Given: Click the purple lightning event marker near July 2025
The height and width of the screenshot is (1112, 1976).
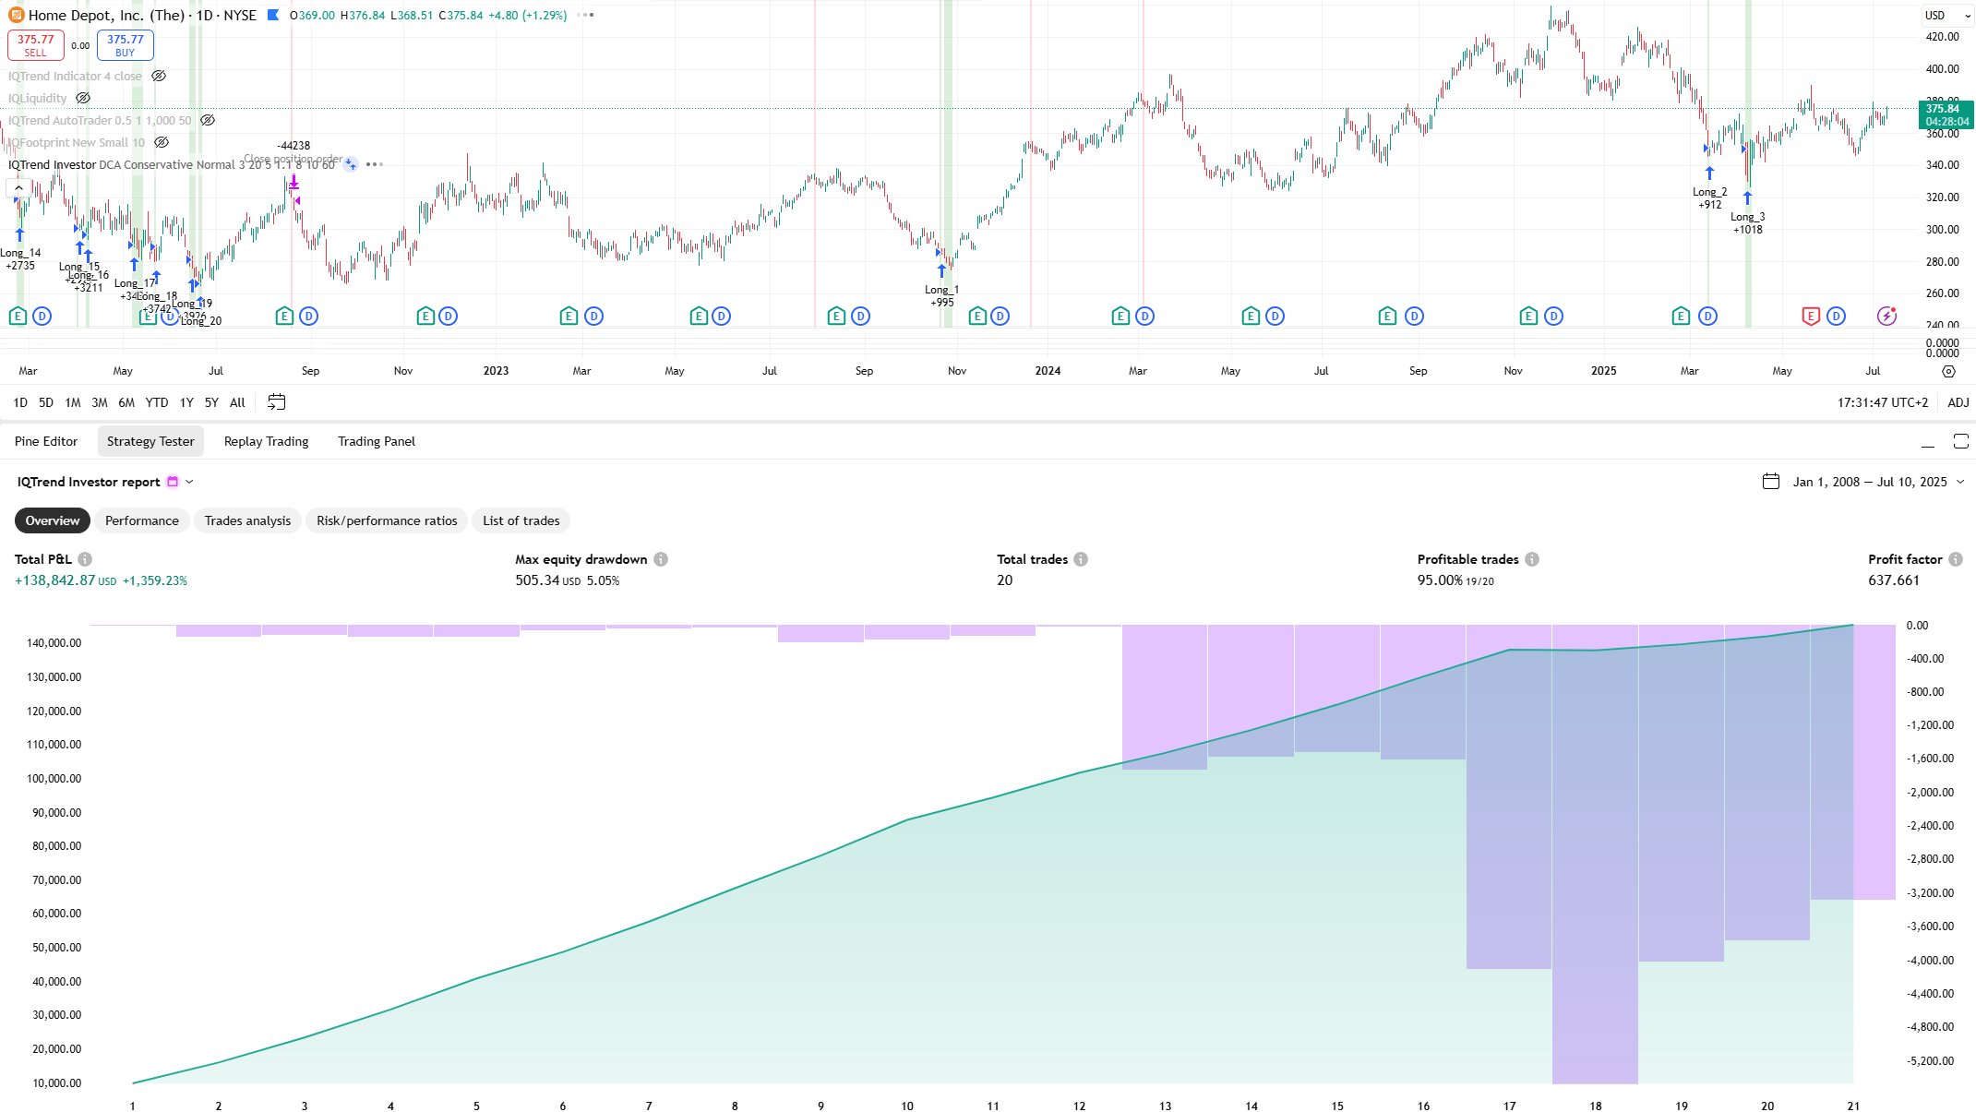Looking at the screenshot, I should point(1887,316).
